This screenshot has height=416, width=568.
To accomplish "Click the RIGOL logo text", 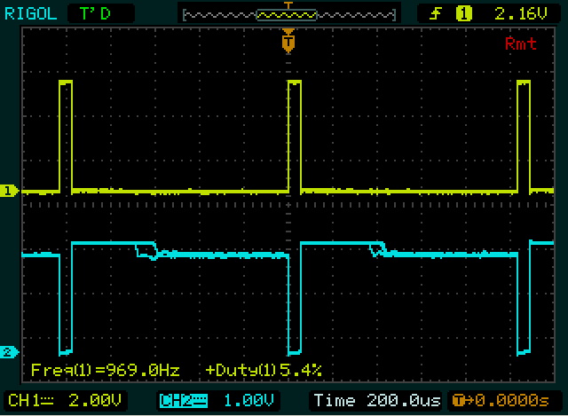I will (x=31, y=14).
